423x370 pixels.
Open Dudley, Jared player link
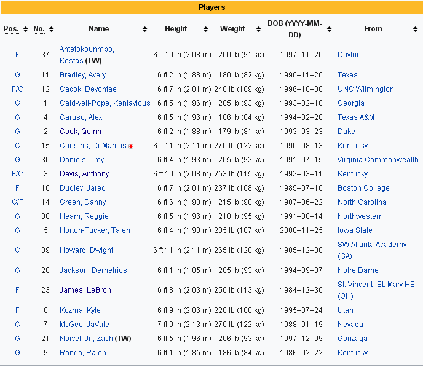82,188
